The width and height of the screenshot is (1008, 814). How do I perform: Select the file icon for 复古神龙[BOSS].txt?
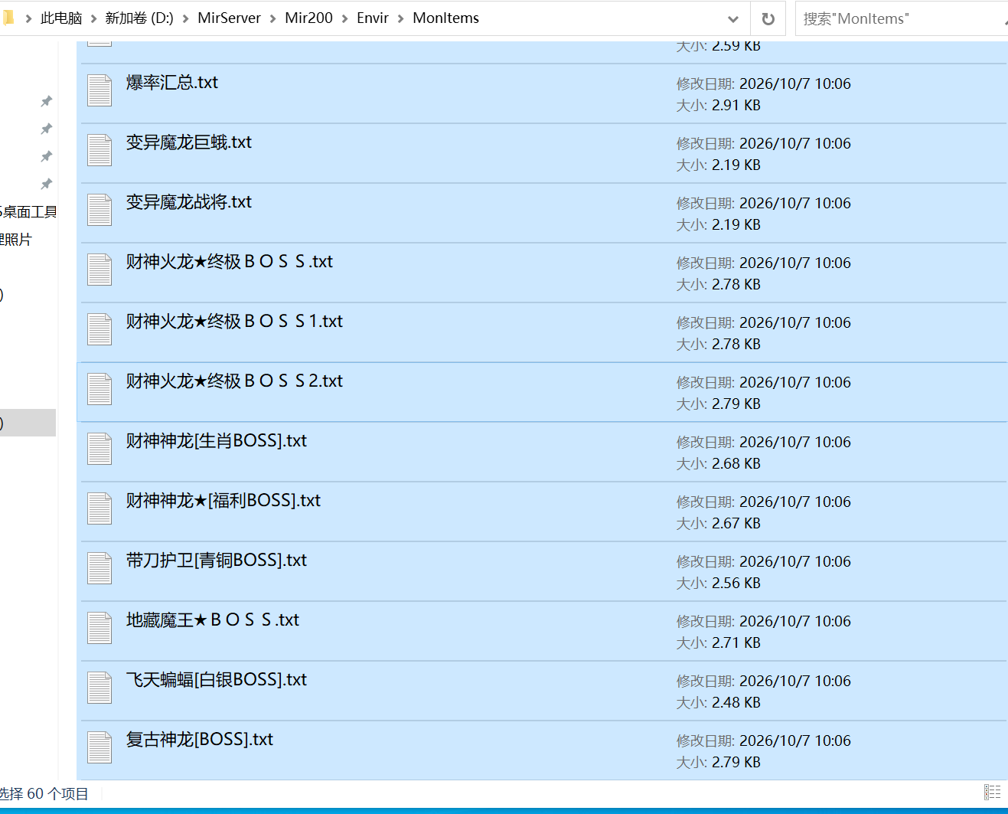[x=99, y=747]
